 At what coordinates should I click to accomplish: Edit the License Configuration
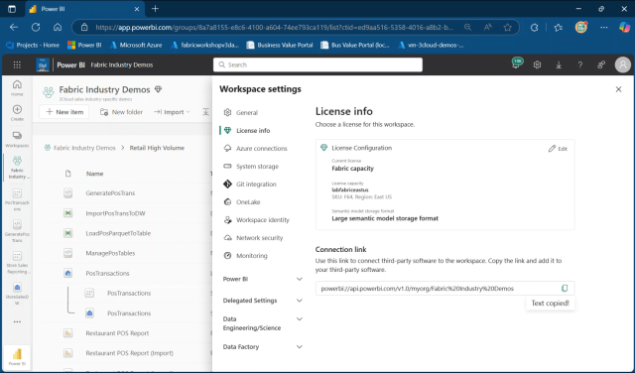[x=558, y=149]
